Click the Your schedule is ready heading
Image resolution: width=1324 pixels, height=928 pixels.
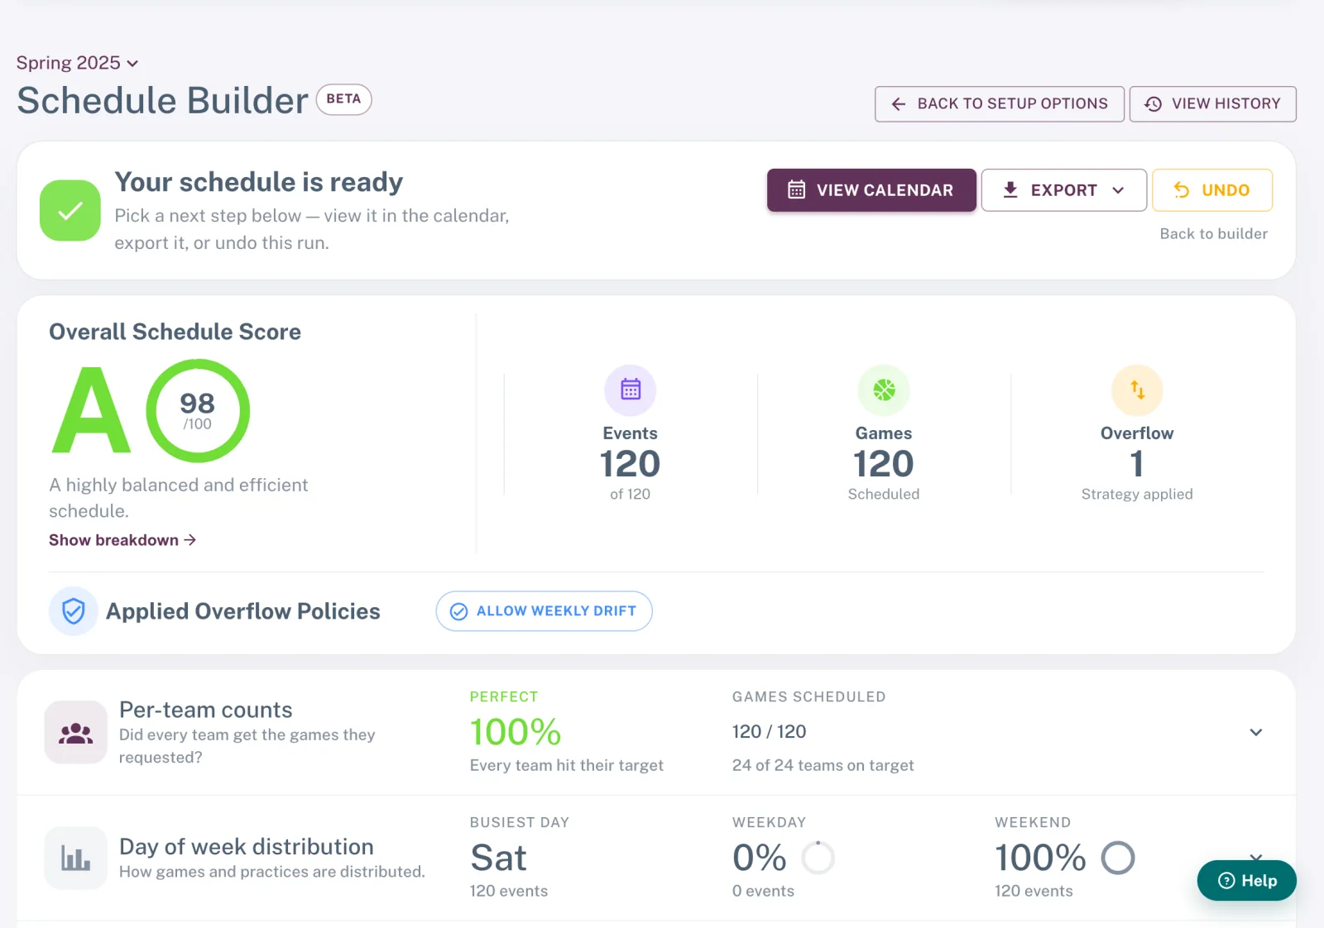pos(259,182)
